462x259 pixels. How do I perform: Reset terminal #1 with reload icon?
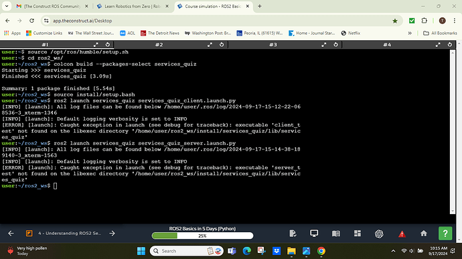(x=108, y=45)
